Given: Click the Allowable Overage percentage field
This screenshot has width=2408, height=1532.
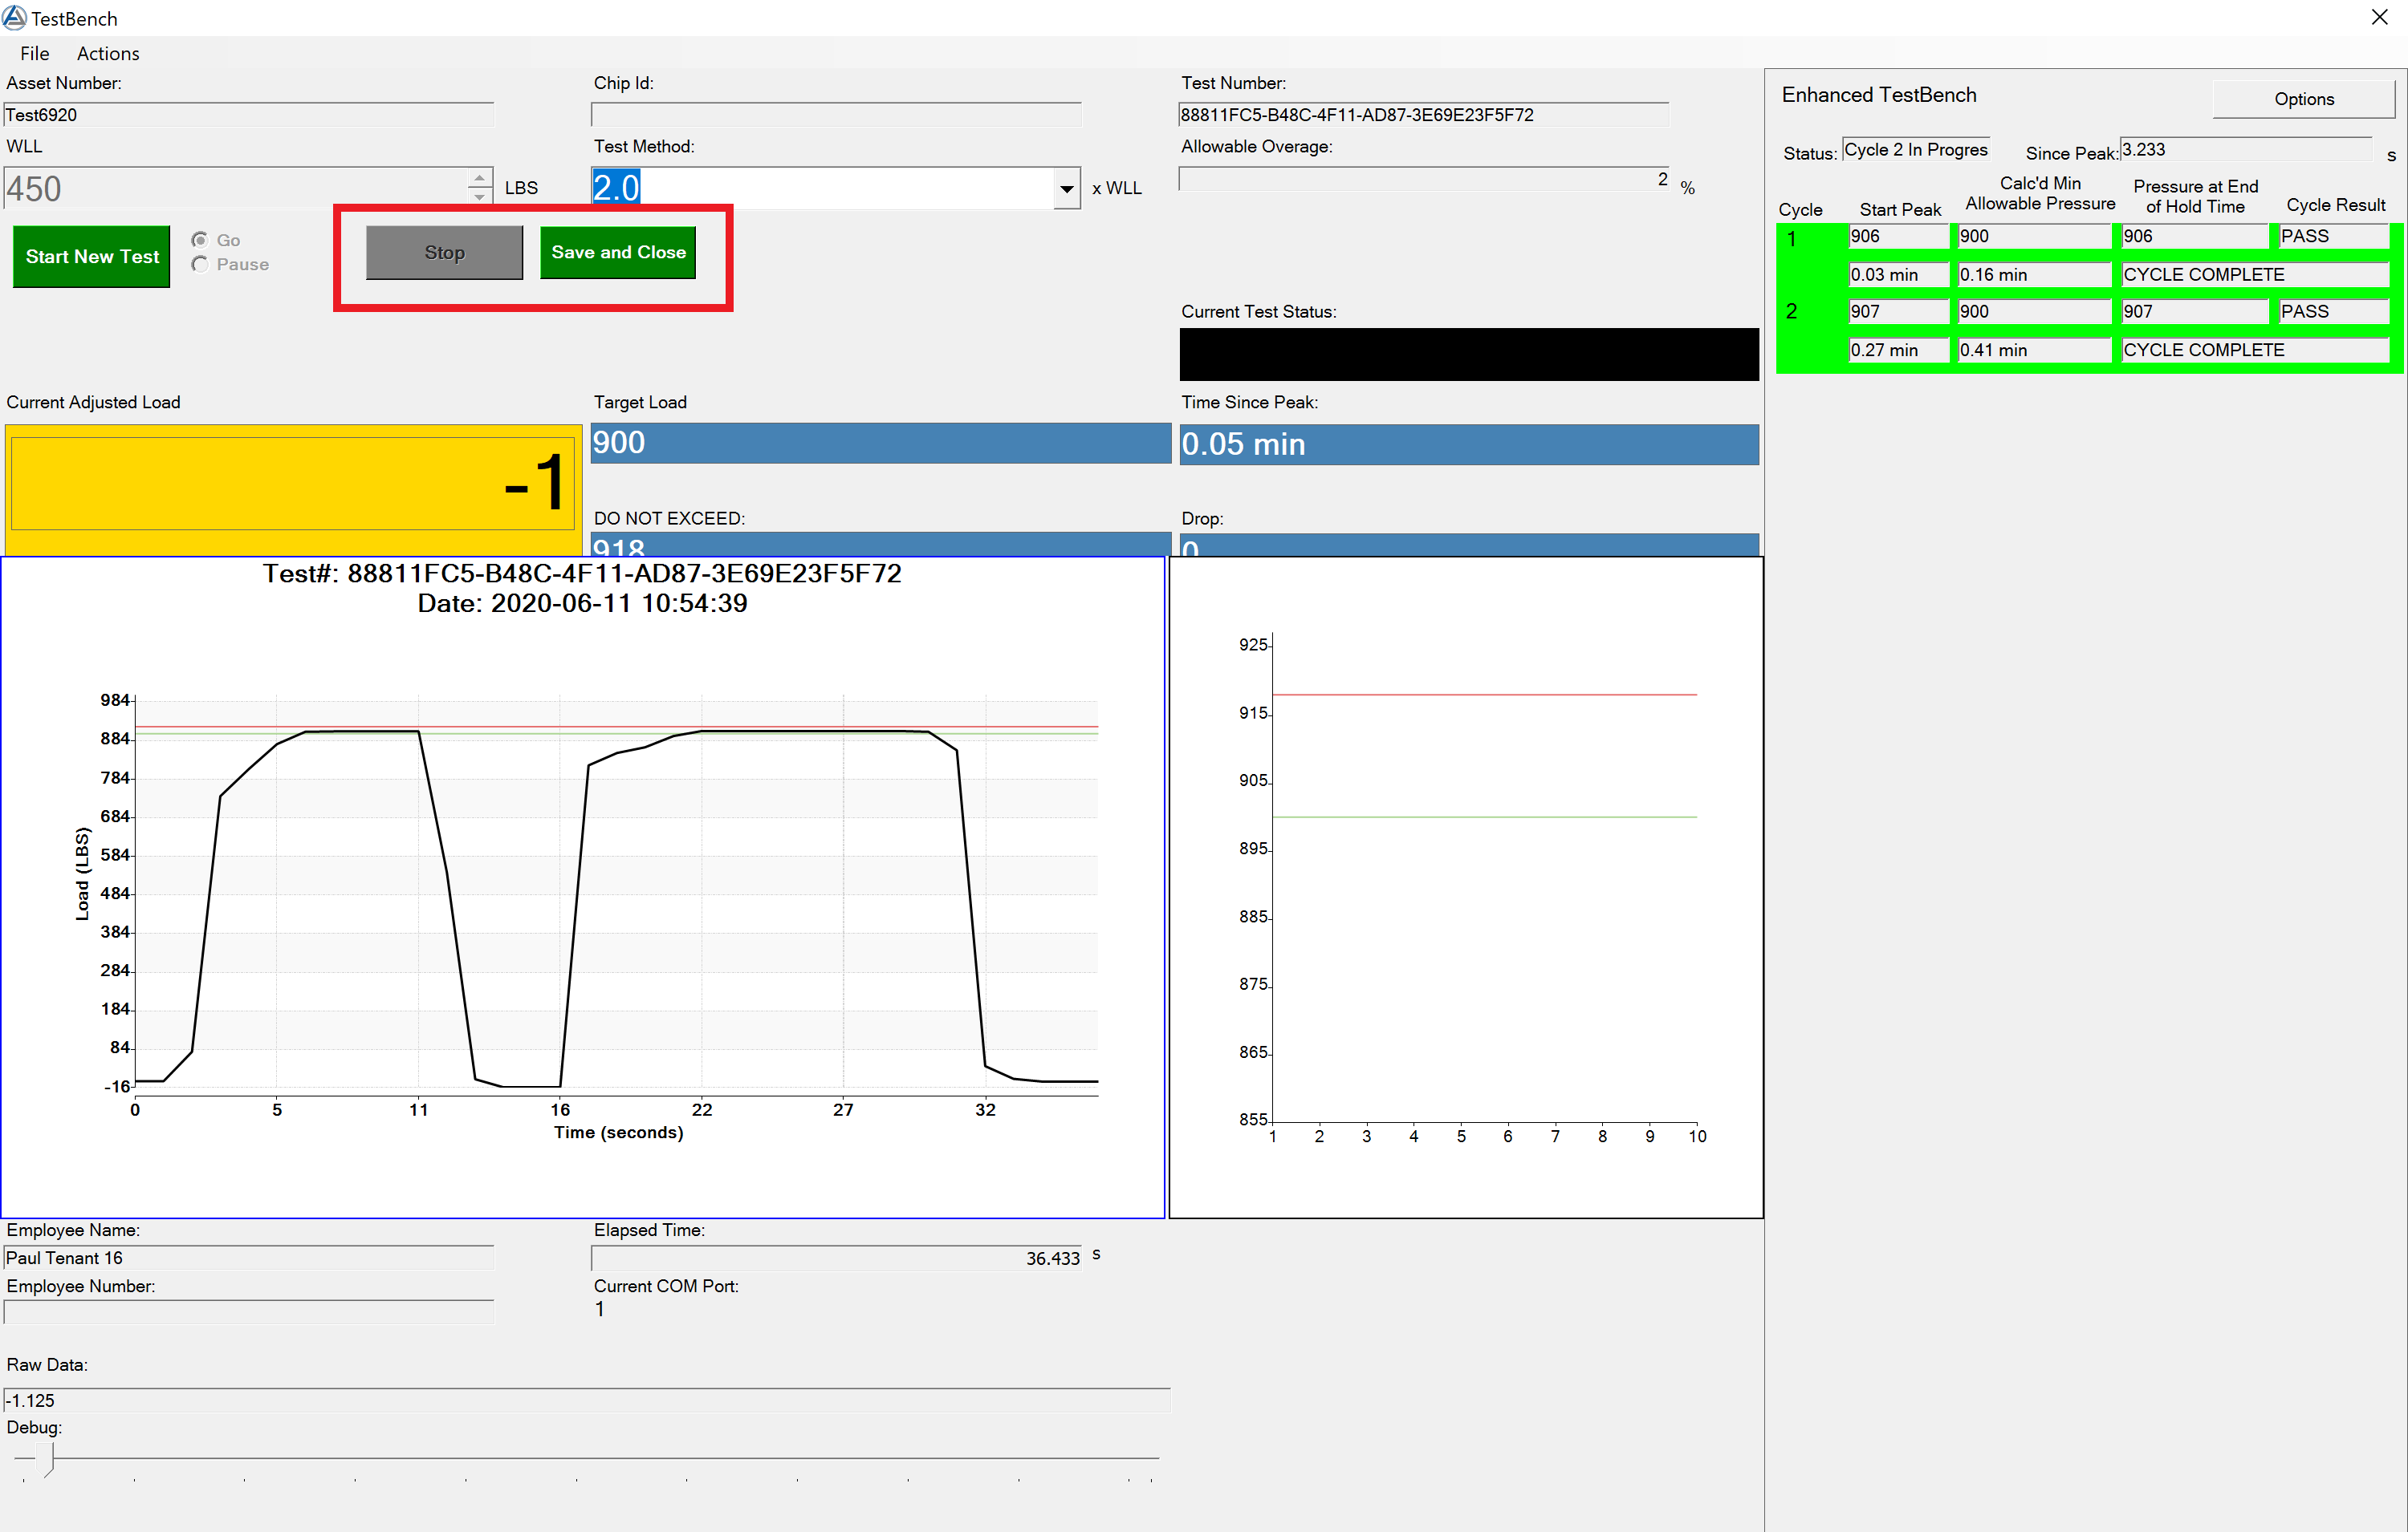Looking at the screenshot, I should [x=1423, y=180].
